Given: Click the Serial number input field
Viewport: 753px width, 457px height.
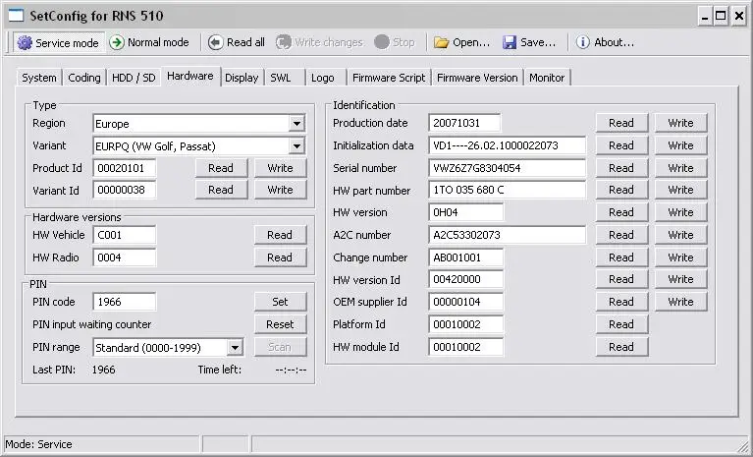Looking at the screenshot, I should 508,168.
